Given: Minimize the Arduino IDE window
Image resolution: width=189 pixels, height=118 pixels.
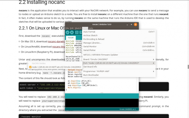Looking at the screenshot, I should click(x=127, y=24).
